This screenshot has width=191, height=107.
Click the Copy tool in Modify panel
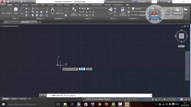tap(33, 12)
